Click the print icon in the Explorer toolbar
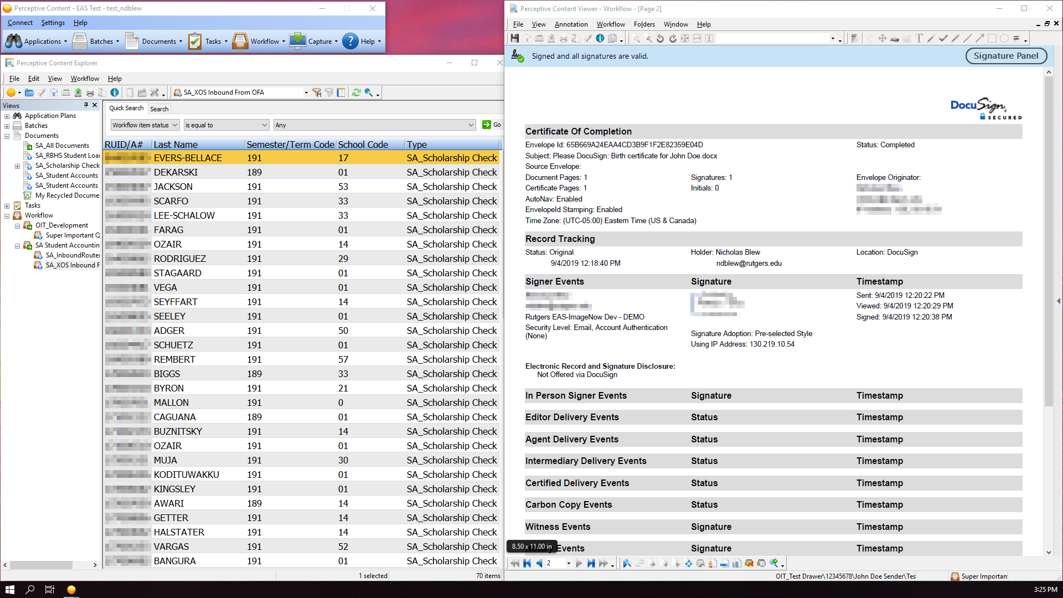This screenshot has height=598, width=1063. [90, 92]
